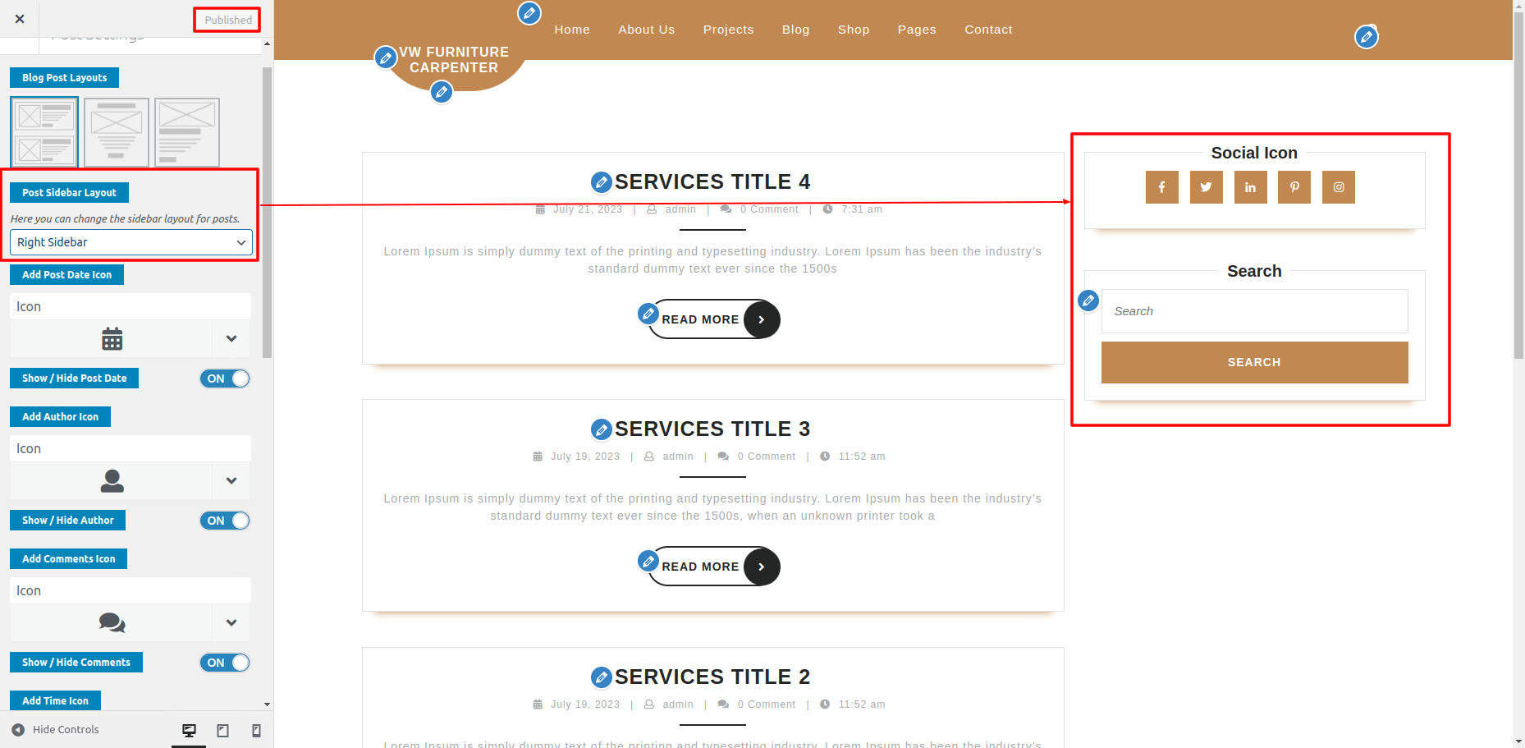
Task: Open the Right Sidebar layout dropdown
Action: coord(131,242)
